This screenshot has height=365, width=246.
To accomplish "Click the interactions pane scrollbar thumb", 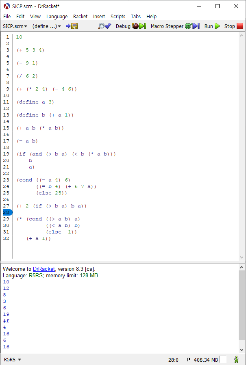I will tap(242, 305).
